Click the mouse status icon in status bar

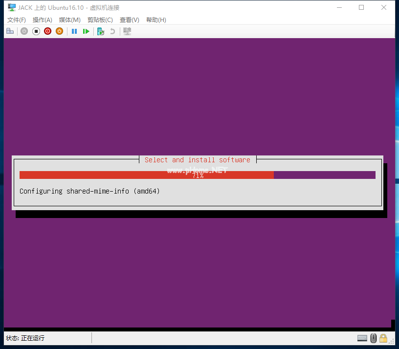(x=373, y=338)
